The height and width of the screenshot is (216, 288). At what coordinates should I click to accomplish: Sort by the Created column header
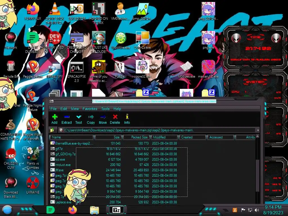[192, 137]
